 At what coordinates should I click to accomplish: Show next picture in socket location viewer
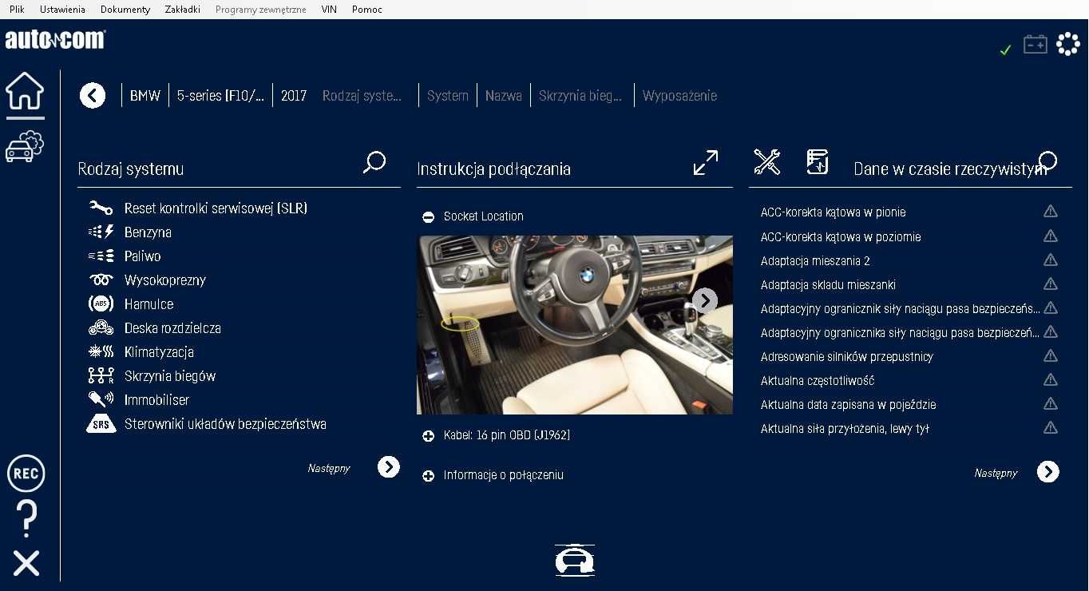pos(704,300)
